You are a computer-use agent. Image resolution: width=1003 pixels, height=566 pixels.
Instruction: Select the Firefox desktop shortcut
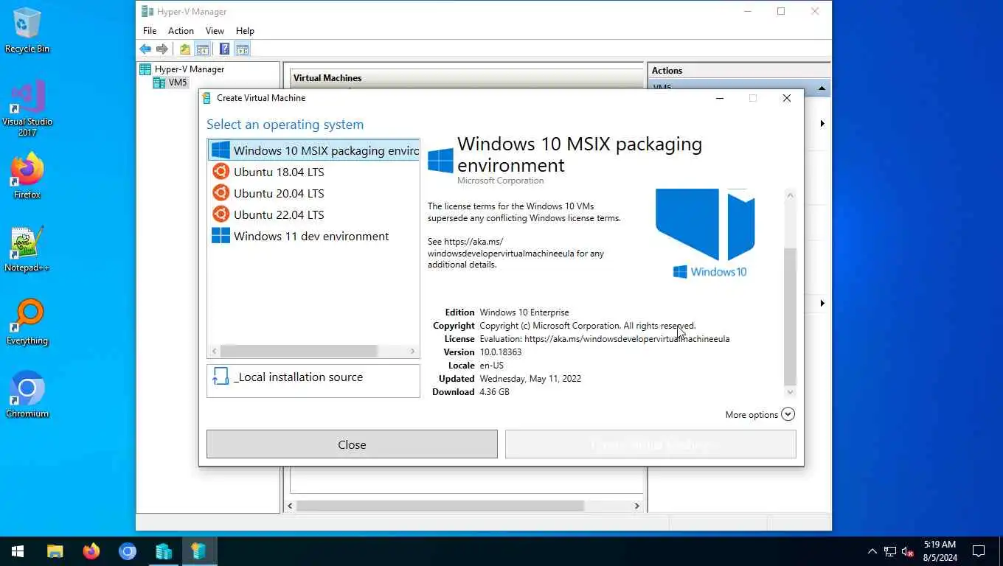pos(27,176)
